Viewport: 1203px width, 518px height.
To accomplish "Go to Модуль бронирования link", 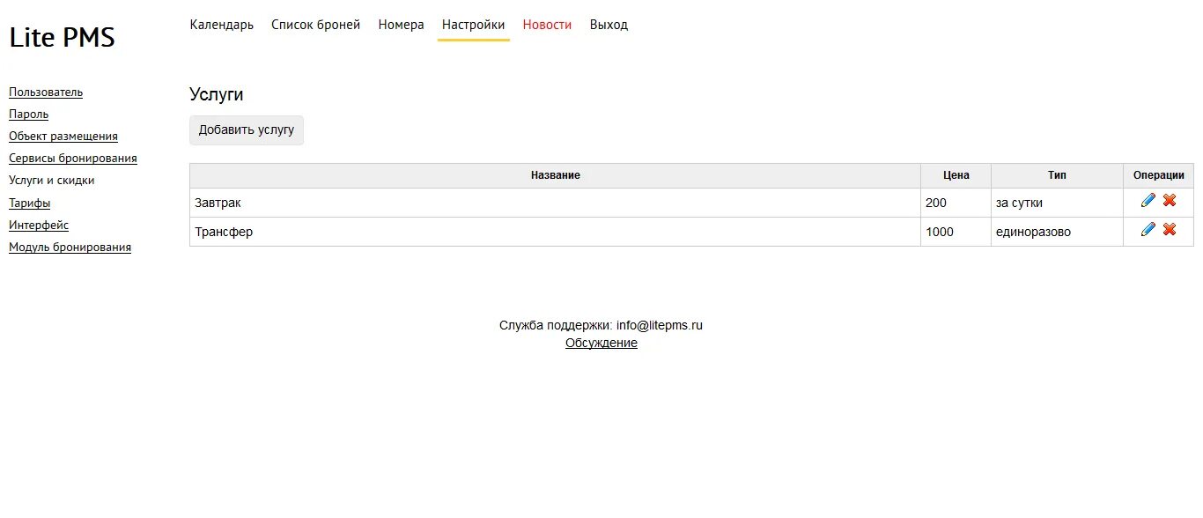I will tap(70, 248).
